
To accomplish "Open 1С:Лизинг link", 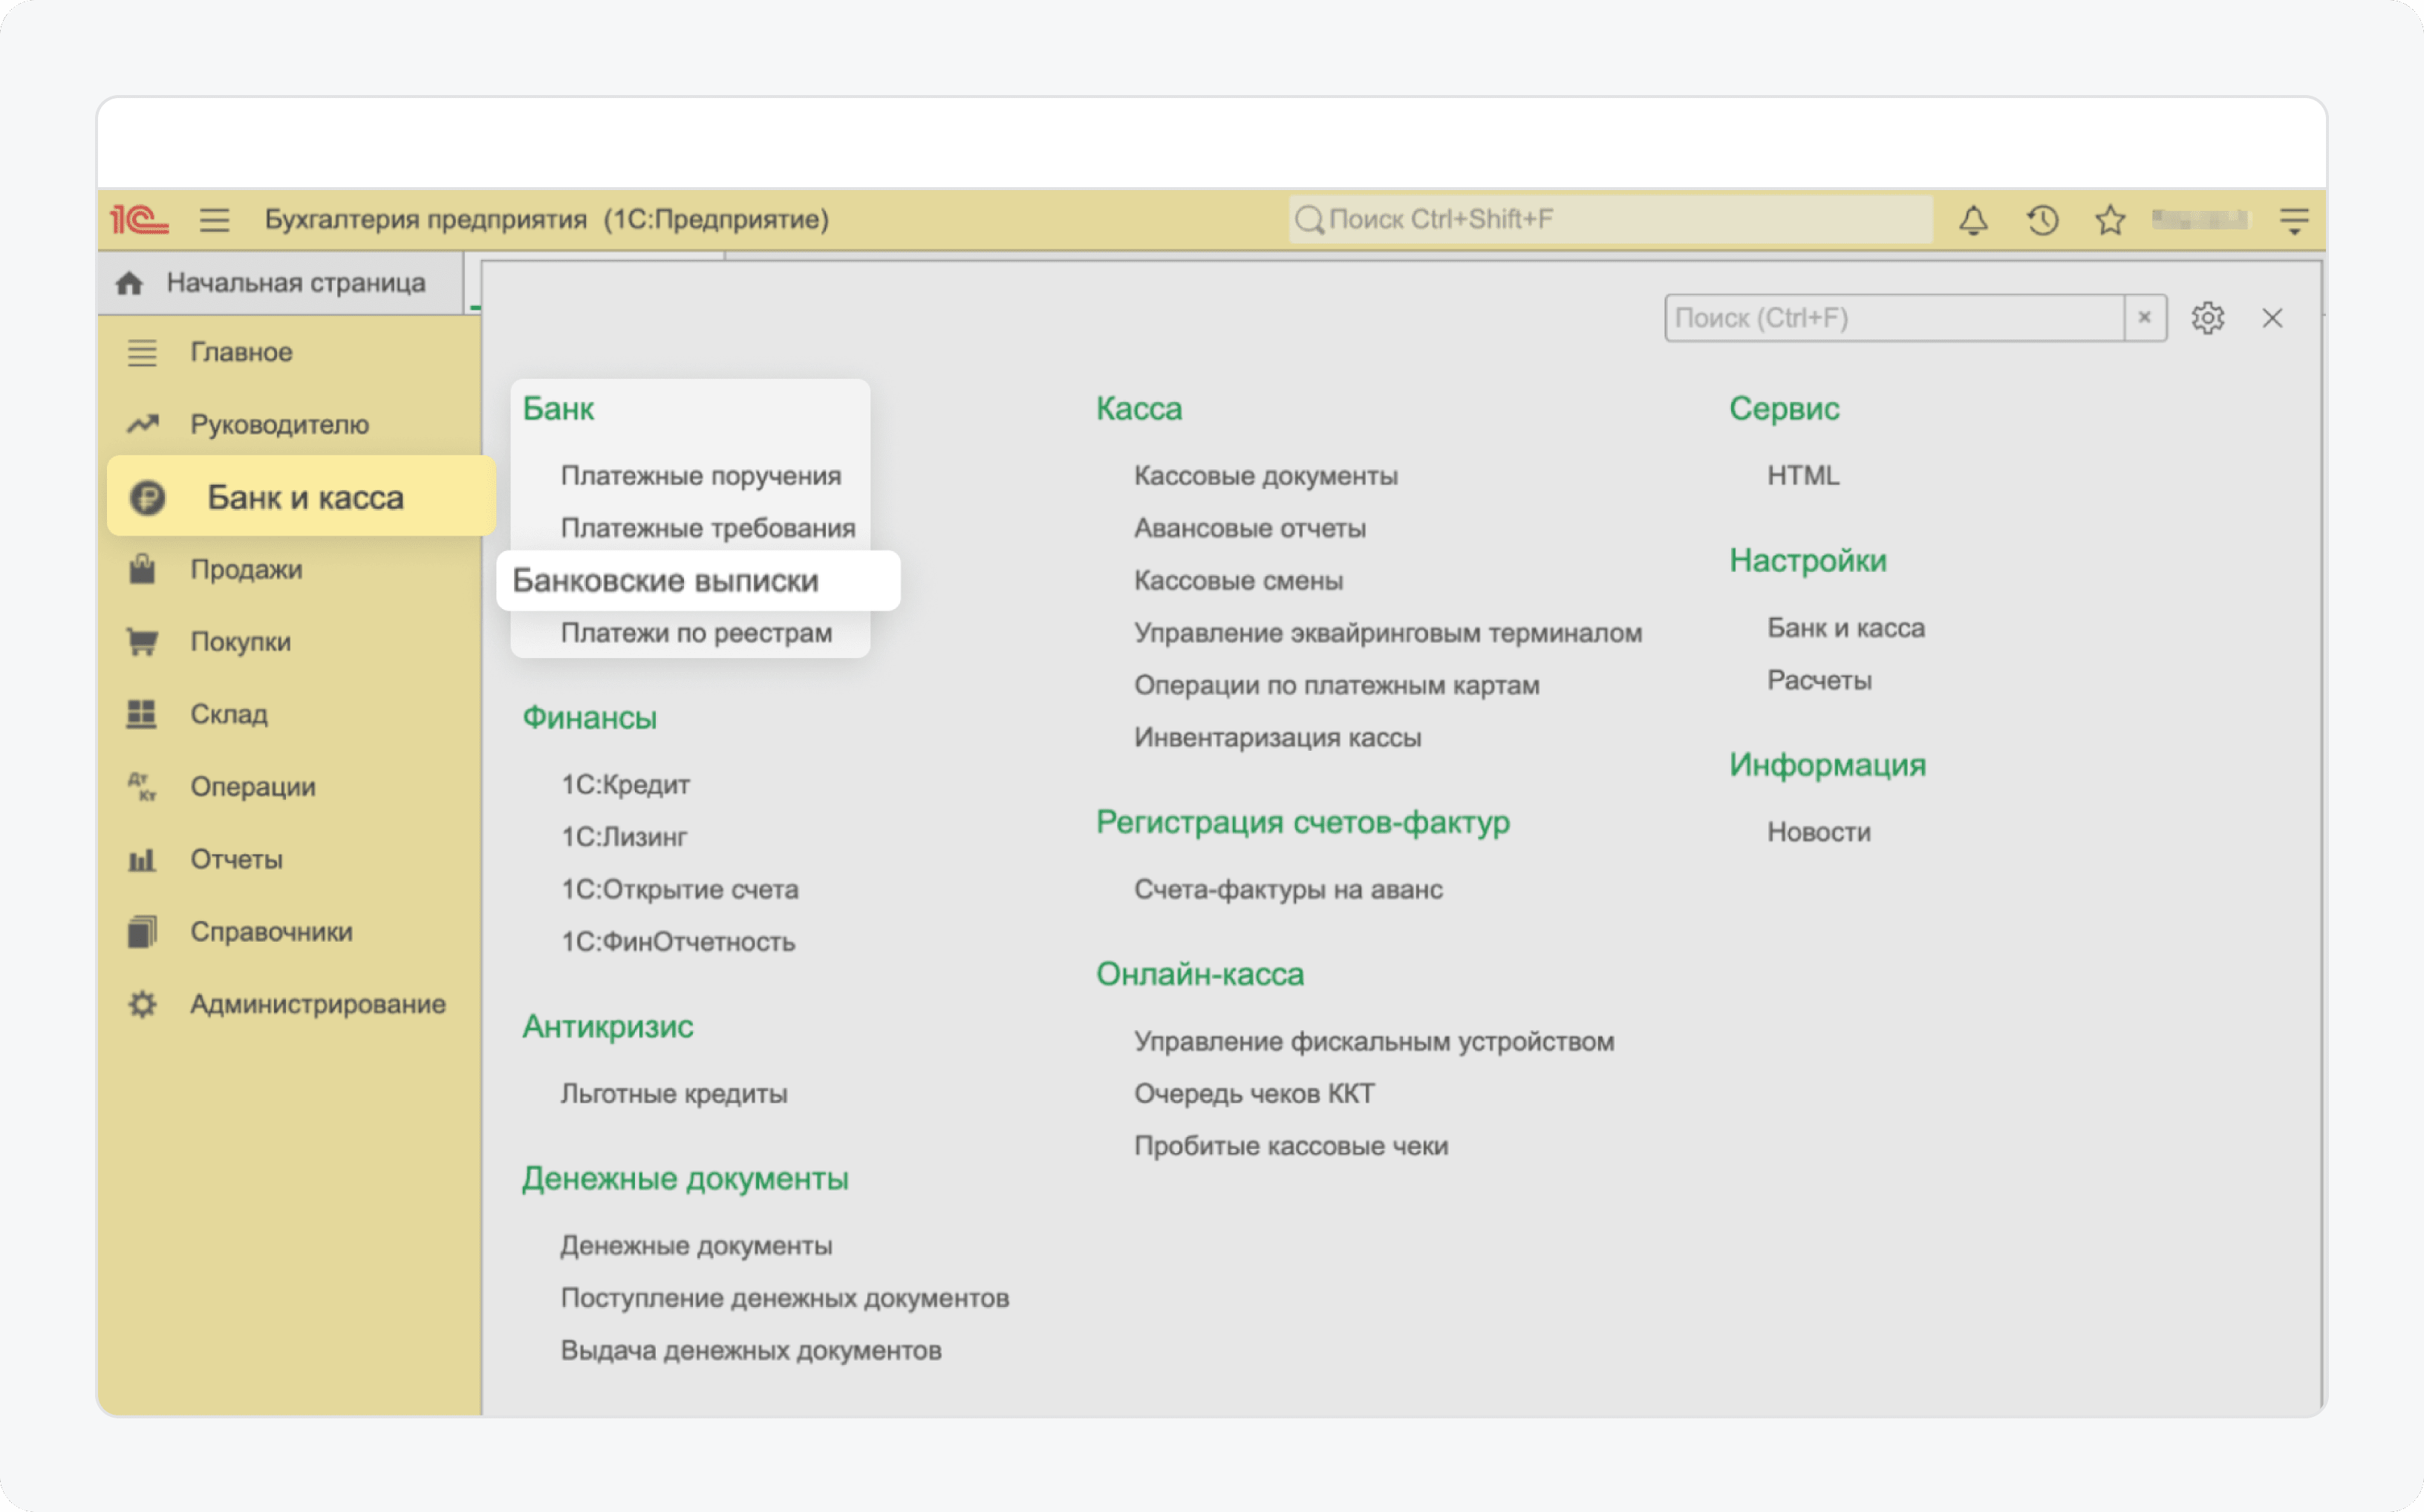I will click(x=624, y=837).
